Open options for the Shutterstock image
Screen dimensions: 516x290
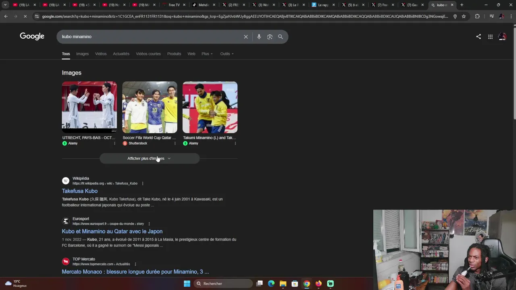[x=175, y=143]
